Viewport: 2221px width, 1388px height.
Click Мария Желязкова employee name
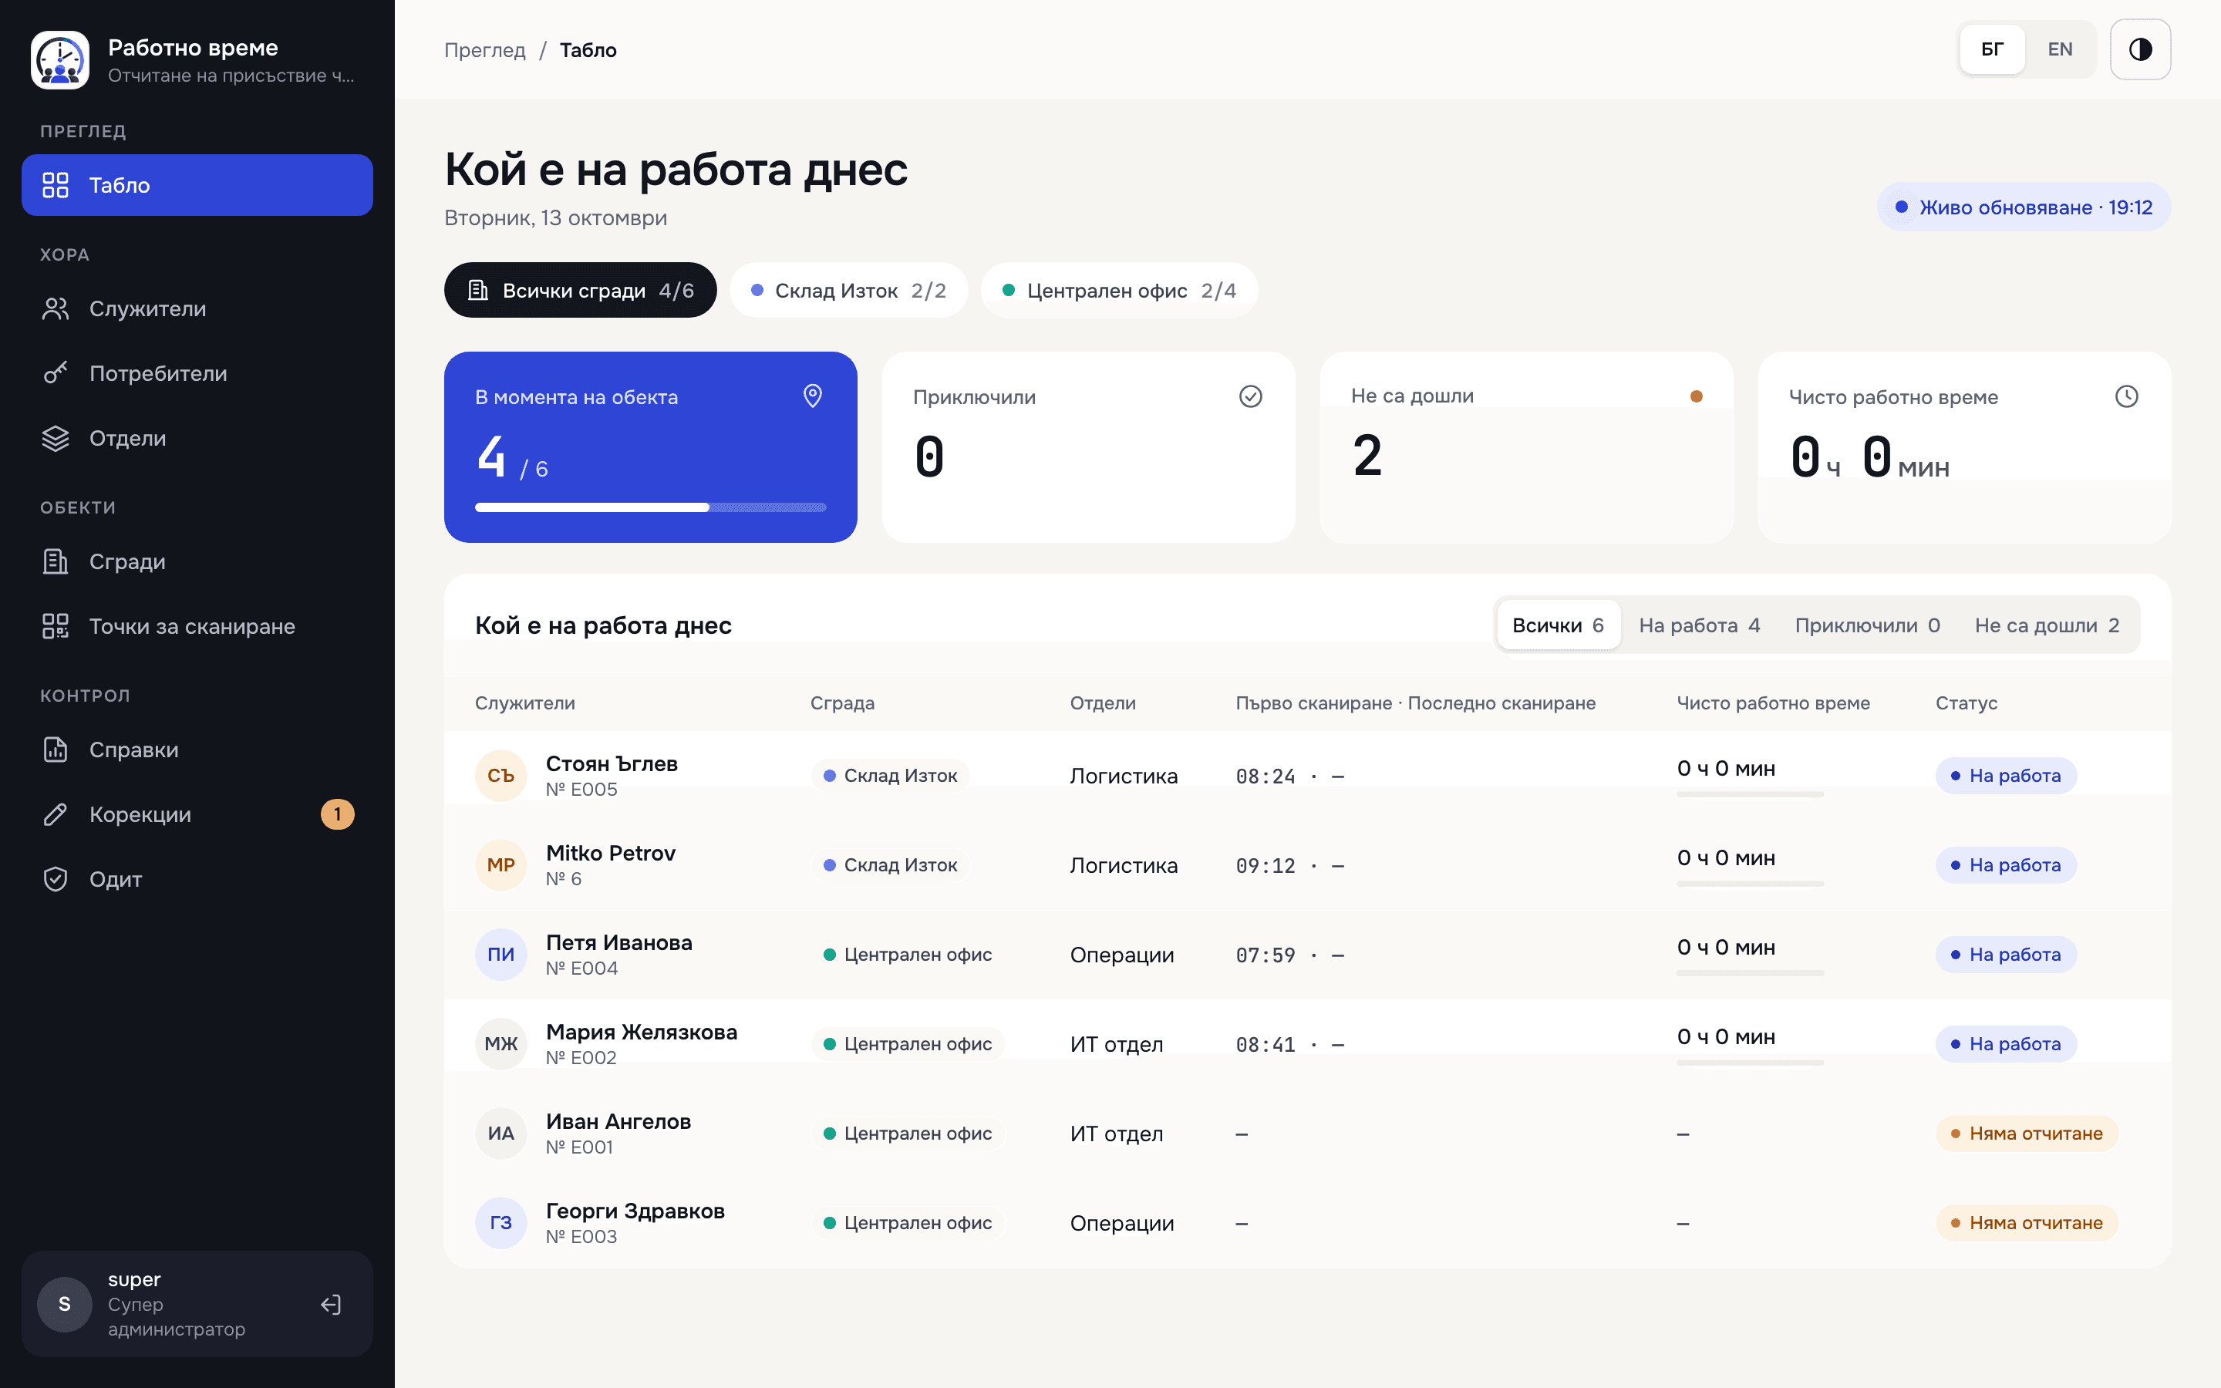[x=642, y=1032]
